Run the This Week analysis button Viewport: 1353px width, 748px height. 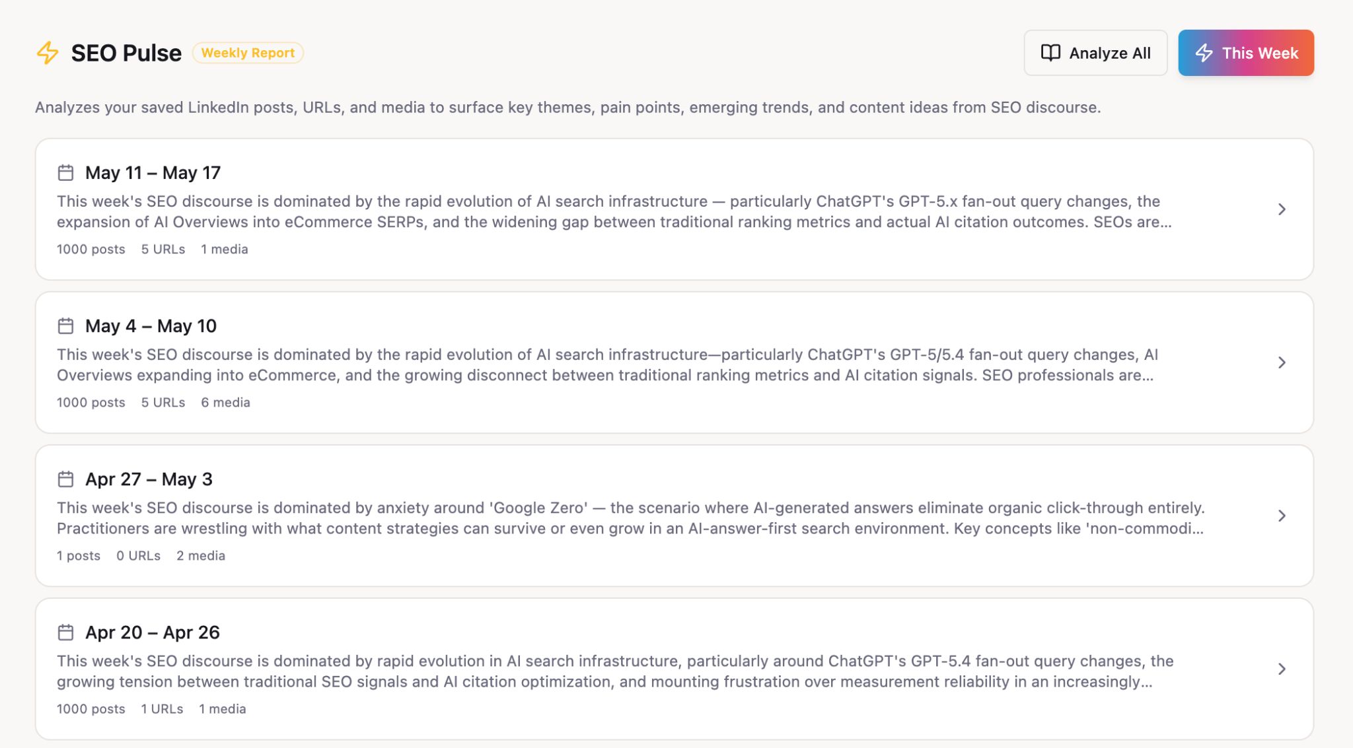coord(1246,53)
